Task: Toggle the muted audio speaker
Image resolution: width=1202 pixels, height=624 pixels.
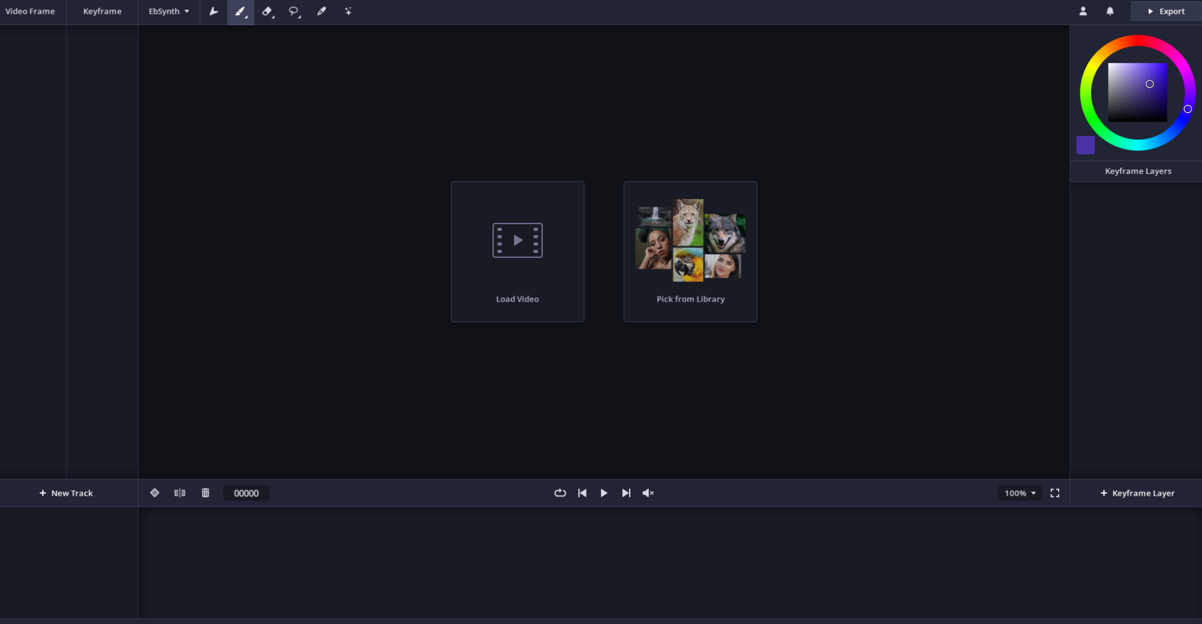Action: [x=648, y=493]
